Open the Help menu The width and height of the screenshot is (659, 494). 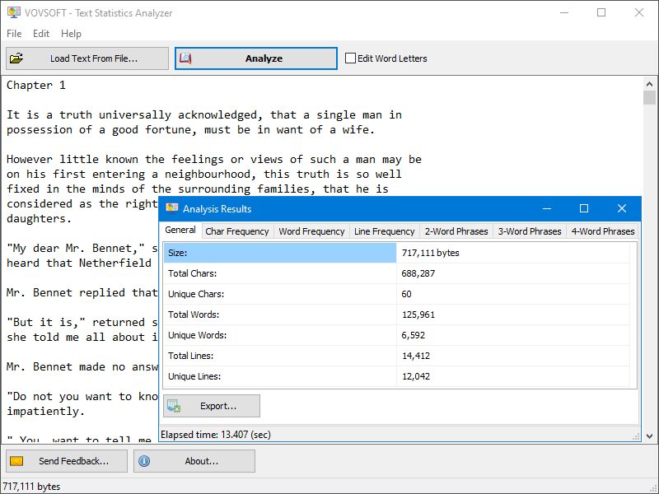coord(70,34)
